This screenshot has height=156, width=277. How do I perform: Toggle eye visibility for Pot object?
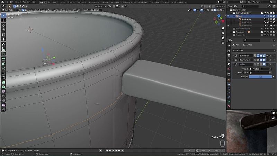coord(268,16)
